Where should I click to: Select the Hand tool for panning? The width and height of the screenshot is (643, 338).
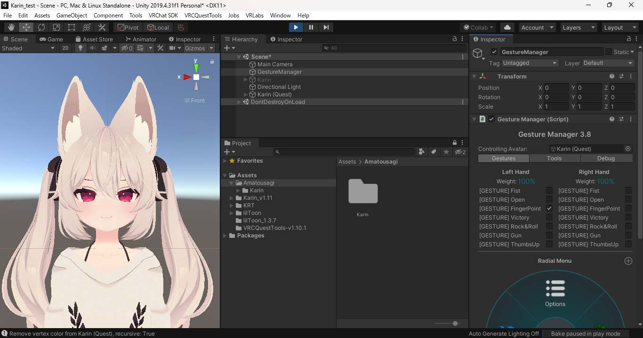[x=11, y=27]
